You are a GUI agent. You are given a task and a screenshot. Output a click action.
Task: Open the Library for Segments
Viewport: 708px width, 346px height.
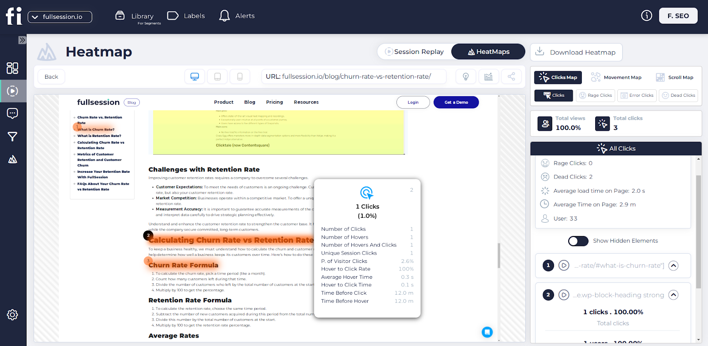(x=138, y=17)
